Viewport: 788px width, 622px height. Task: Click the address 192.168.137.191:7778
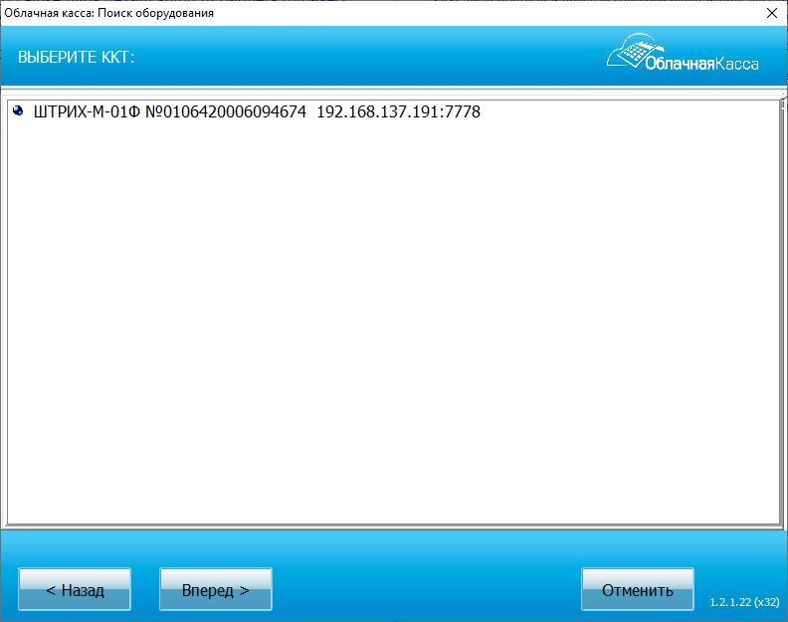[399, 111]
